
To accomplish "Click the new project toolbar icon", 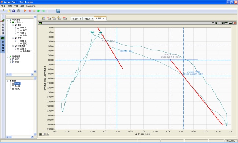I will 4,11.
